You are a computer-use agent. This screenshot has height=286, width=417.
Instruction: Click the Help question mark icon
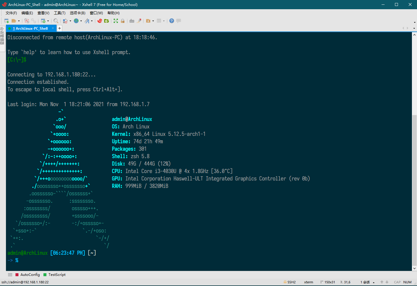pyautogui.click(x=171, y=21)
